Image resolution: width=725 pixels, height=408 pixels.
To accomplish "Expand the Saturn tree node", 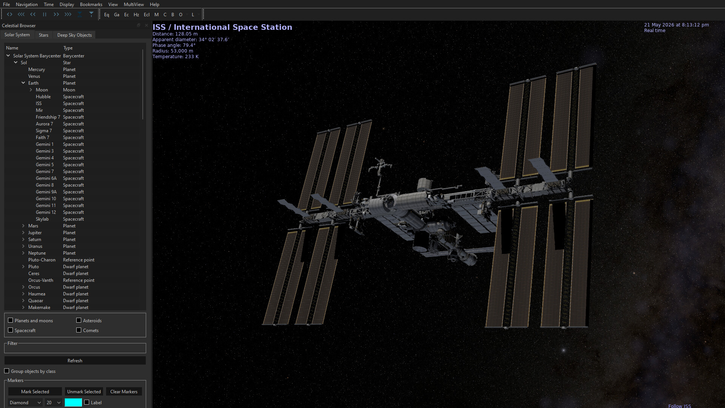I will [23, 240].
